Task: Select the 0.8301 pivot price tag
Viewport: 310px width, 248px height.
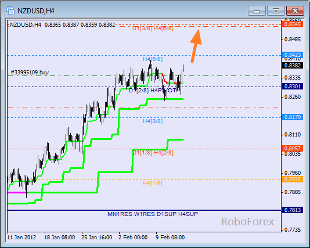Action: coord(293,87)
